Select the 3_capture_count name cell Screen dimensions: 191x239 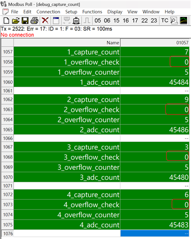(x=67, y=147)
